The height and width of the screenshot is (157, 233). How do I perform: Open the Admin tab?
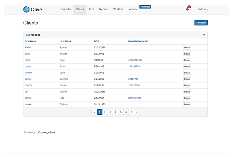[x=133, y=9]
